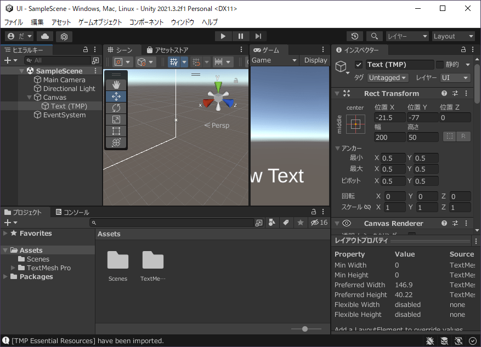Open the Display selector in Game view

(315, 60)
